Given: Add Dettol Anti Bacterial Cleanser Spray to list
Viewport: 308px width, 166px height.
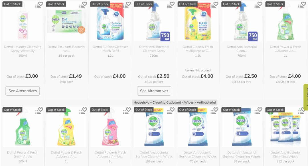Looking at the screenshot, I should 169,7.
